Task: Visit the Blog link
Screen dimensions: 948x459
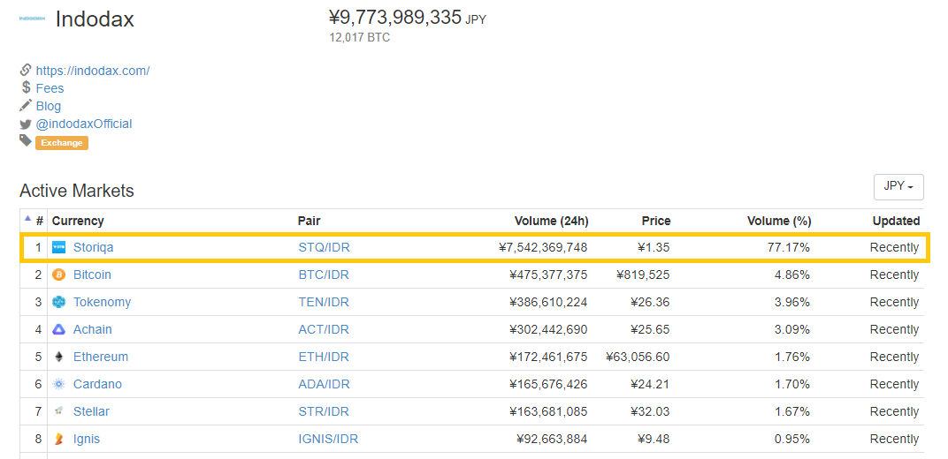Action: (49, 106)
